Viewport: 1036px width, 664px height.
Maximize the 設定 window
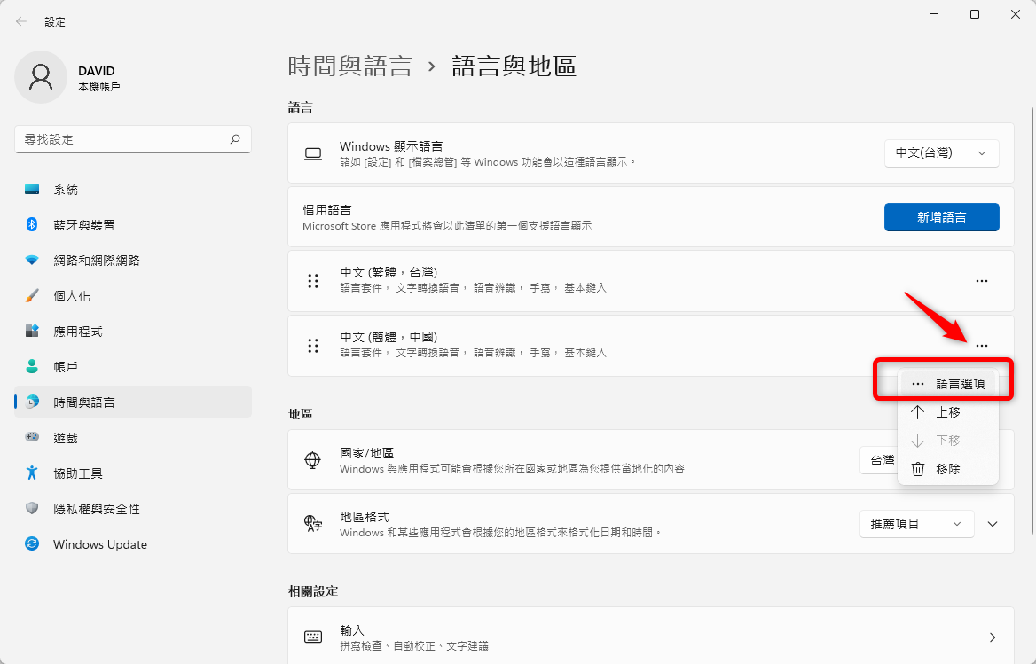click(975, 14)
